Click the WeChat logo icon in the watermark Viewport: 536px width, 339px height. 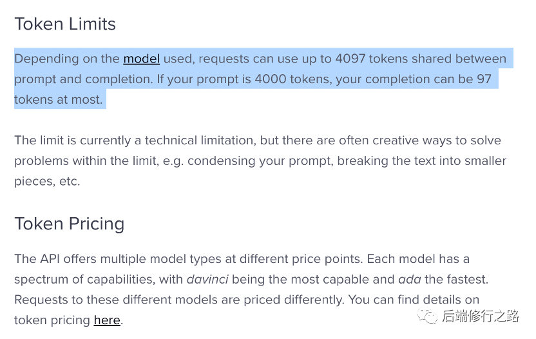tap(427, 316)
